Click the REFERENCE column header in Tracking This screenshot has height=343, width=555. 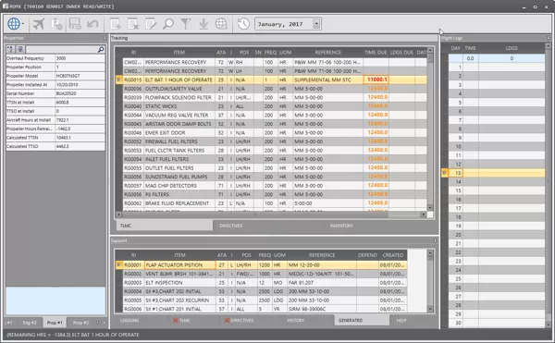click(328, 53)
